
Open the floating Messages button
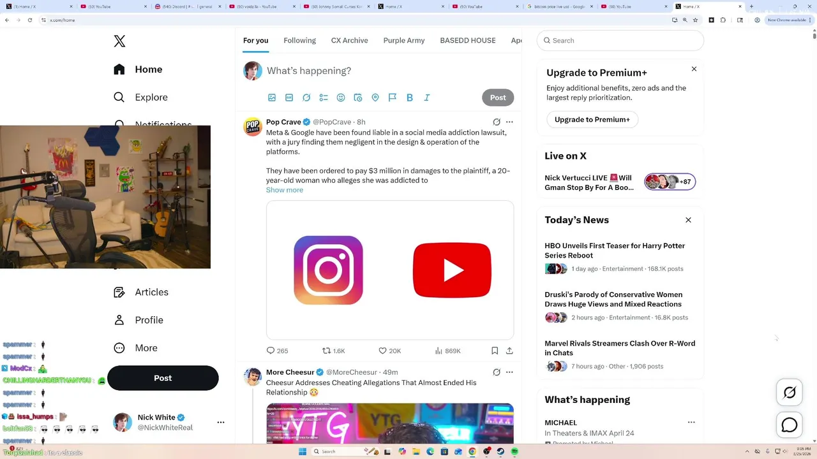(790, 425)
